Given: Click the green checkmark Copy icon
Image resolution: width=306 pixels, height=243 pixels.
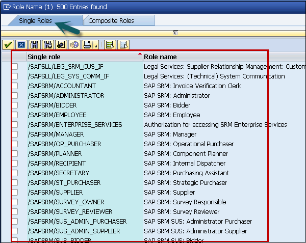Looking at the screenshot, I should [x=8, y=45].
